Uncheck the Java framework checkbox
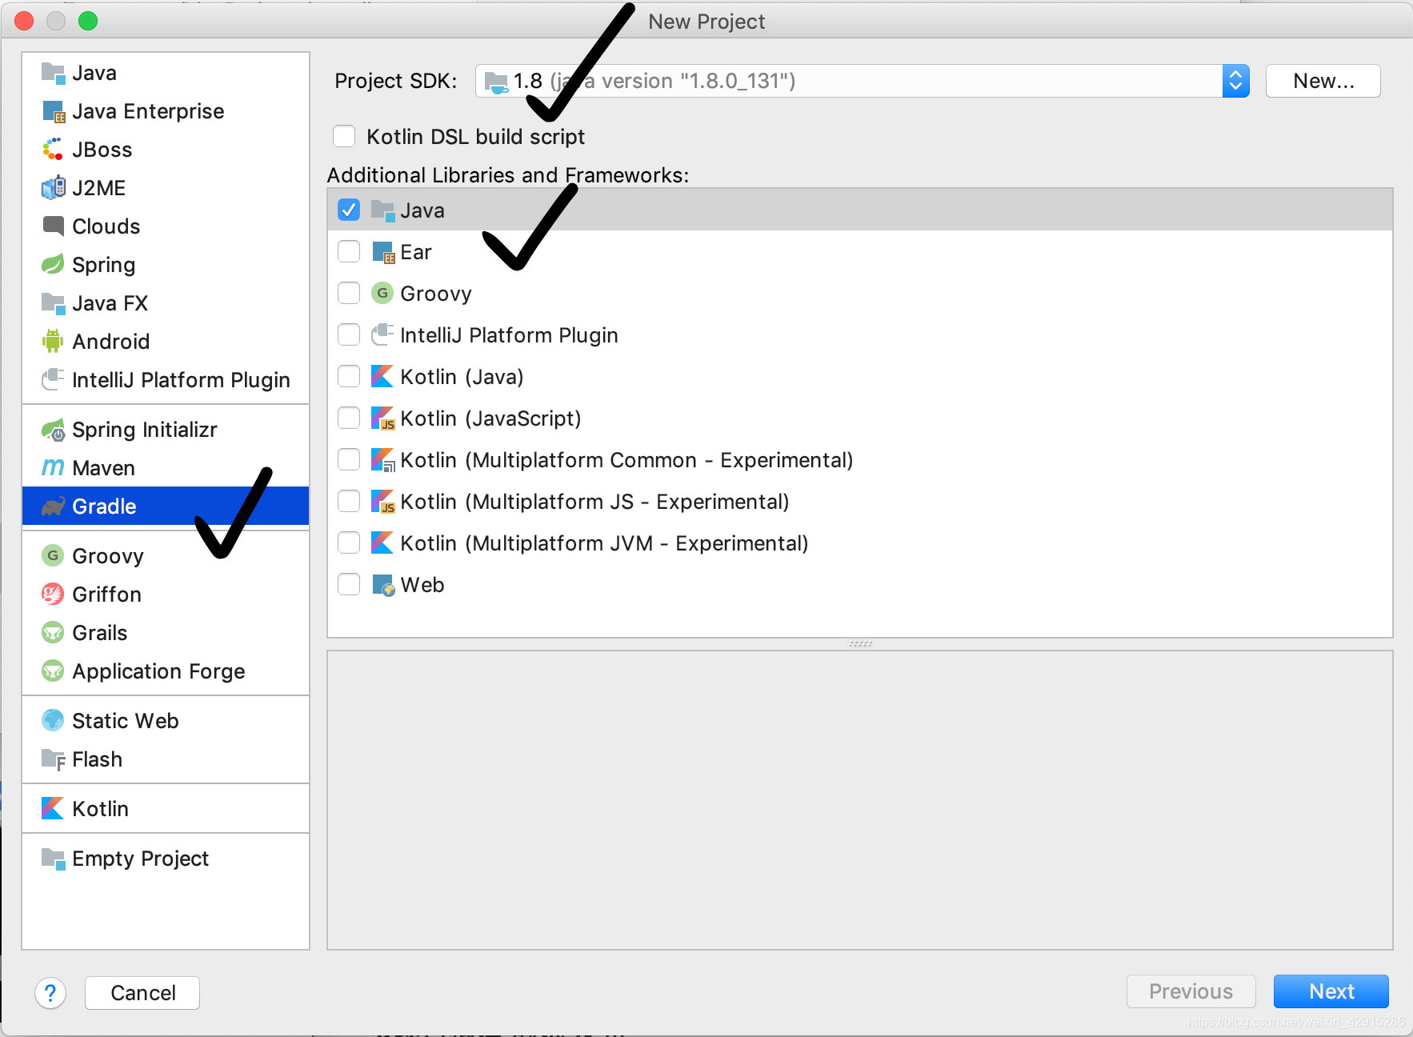 [349, 210]
